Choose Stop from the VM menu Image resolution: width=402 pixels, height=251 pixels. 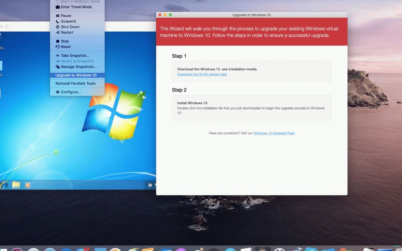(77, 41)
